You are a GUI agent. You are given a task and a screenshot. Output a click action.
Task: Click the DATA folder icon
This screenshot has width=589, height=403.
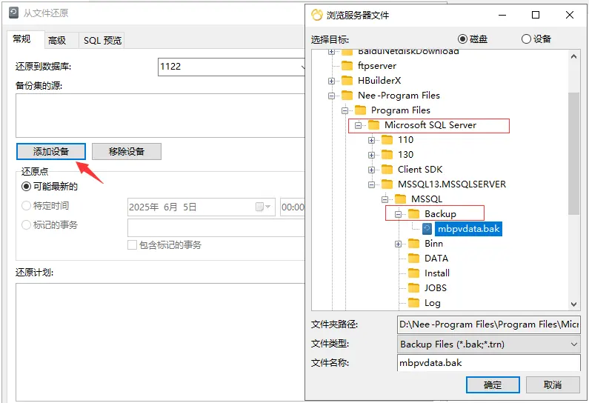coord(413,259)
